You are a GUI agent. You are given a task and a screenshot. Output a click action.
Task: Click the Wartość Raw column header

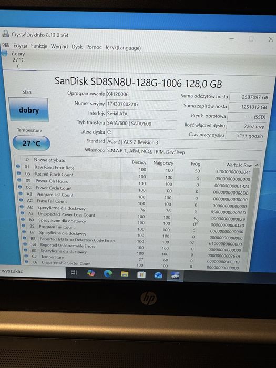click(239, 165)
